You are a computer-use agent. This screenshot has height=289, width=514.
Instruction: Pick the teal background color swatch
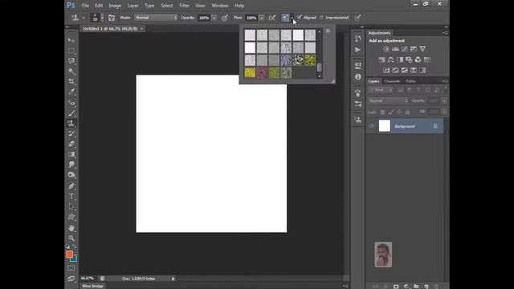75,258
